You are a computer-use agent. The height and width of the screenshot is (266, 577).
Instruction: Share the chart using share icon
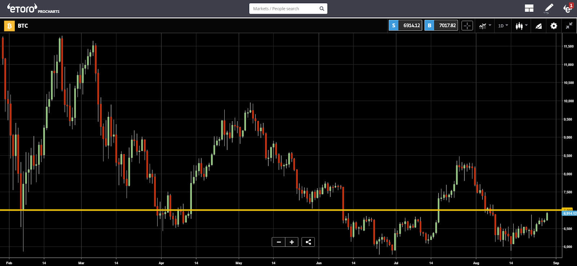click(x=308, y=242)
